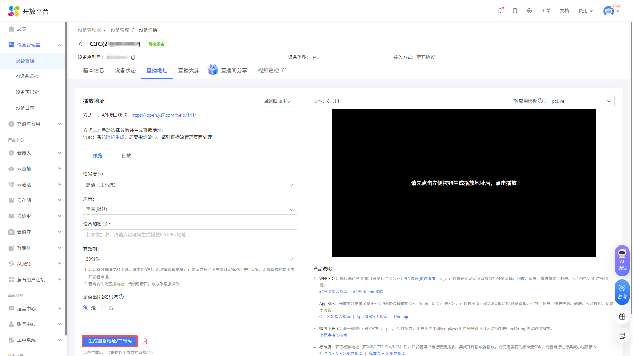Click the 设备加密 verification code field

190,235
